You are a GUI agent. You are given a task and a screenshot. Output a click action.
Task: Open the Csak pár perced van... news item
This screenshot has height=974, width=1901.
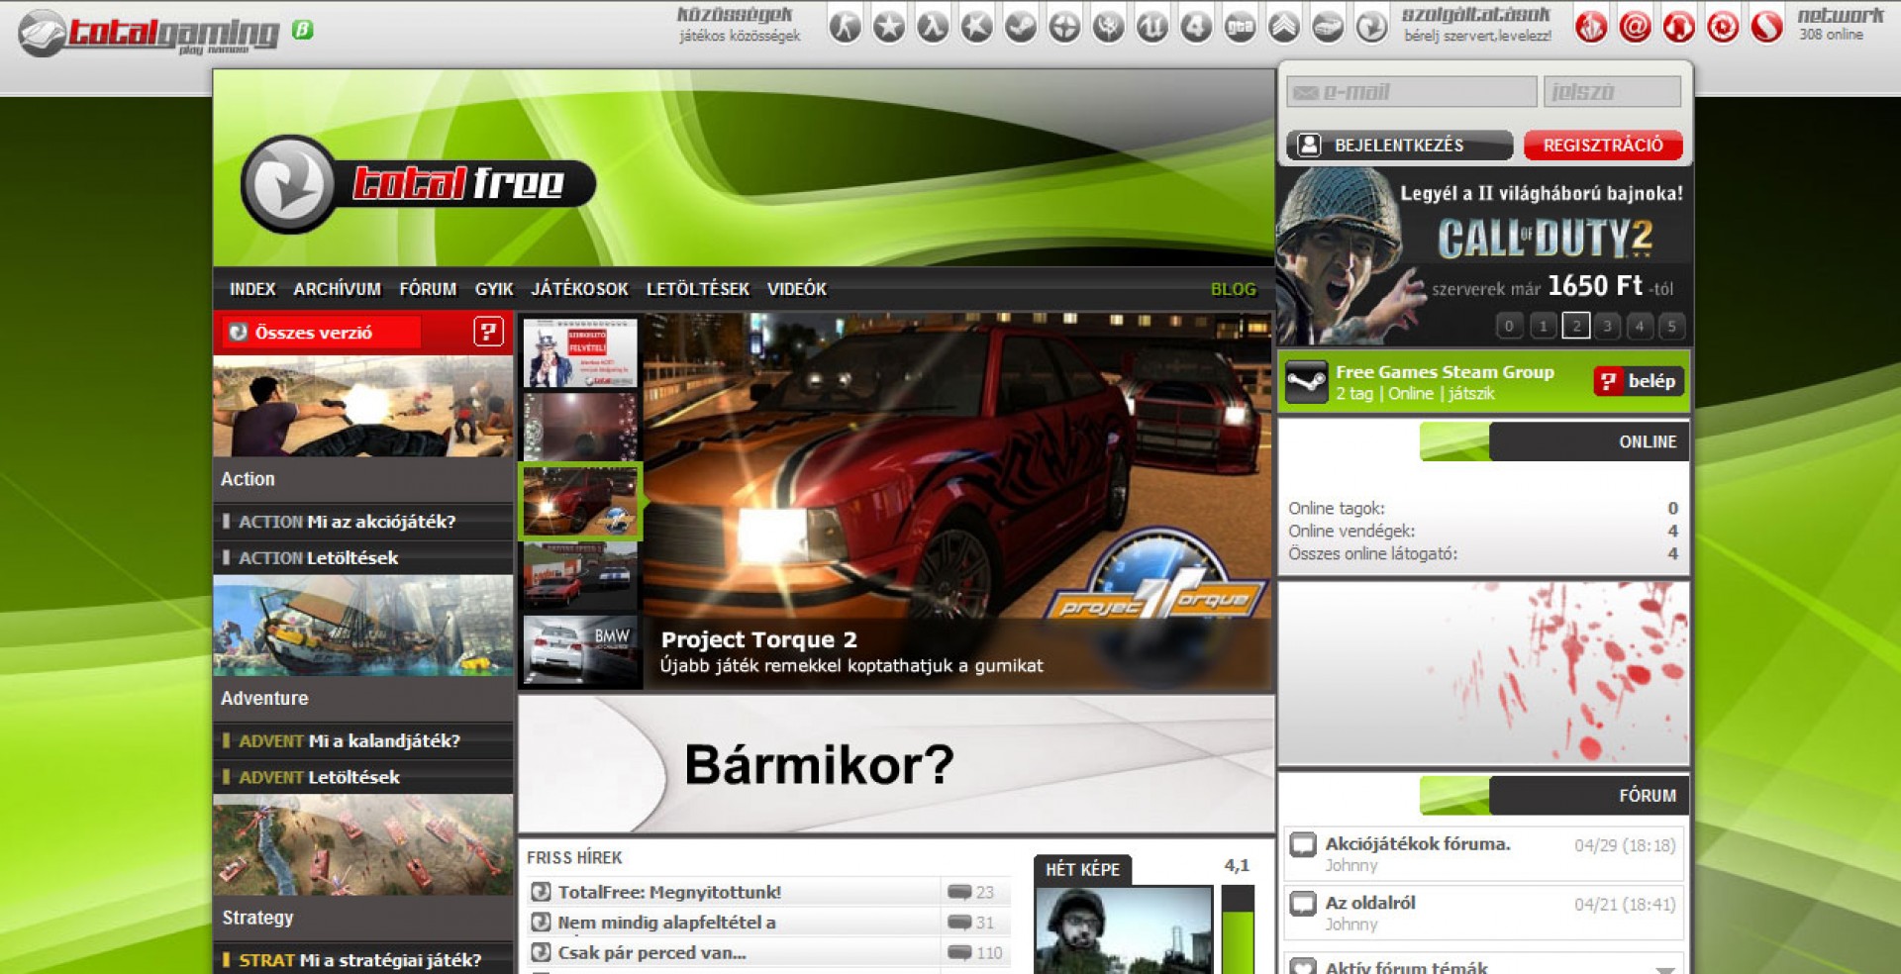(x=651, y=953)
